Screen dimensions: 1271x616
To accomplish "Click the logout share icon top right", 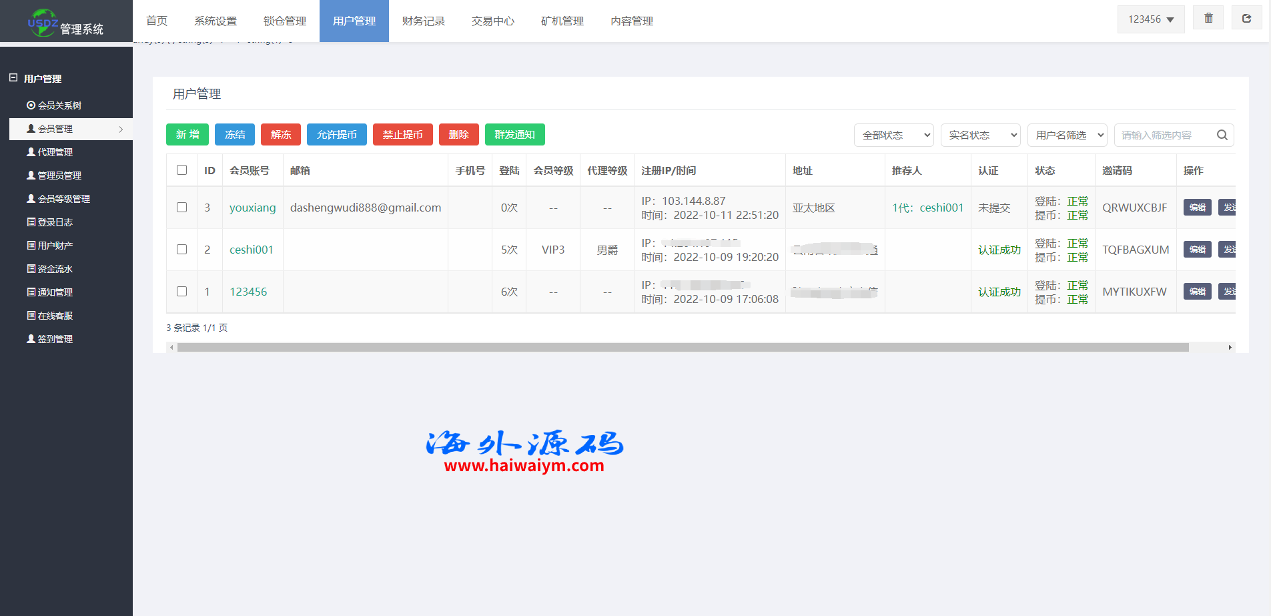I will [x=1246, y=18].
